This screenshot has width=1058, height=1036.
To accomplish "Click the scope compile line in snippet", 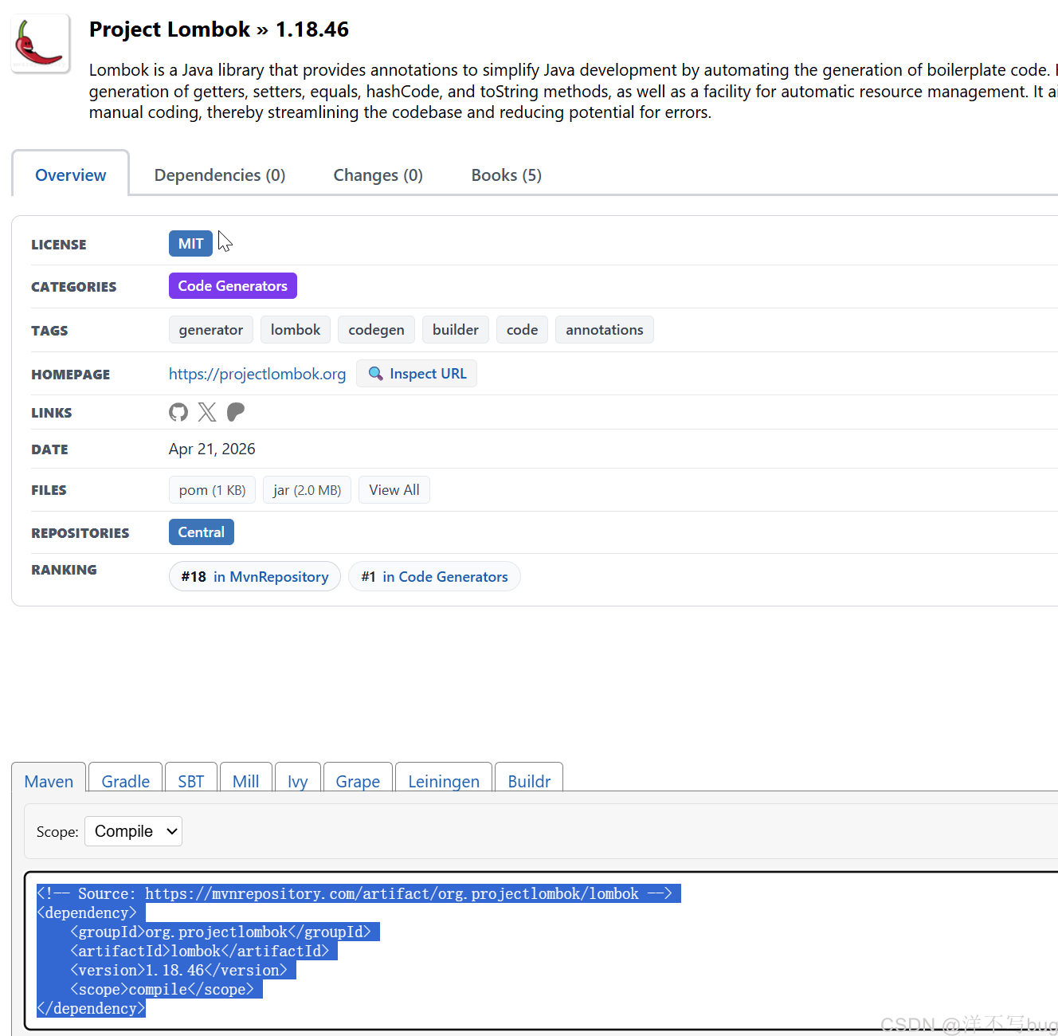I will pos(163,989).
